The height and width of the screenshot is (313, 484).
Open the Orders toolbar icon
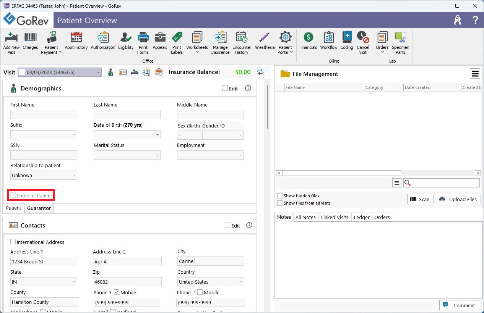pos(382,43)
